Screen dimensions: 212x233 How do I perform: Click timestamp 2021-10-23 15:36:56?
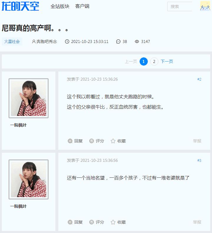click(x=99, y=161)
